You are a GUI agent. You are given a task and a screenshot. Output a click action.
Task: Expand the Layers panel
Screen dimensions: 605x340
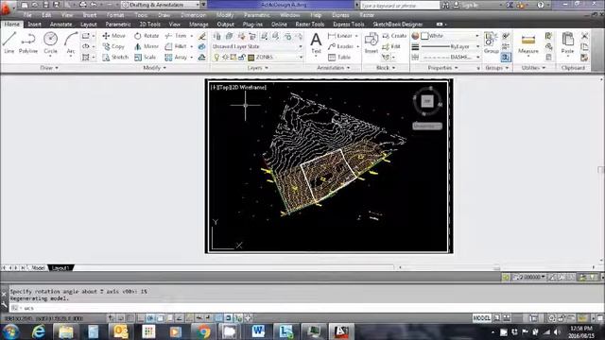pyautogui.click(x=258, y=68)
